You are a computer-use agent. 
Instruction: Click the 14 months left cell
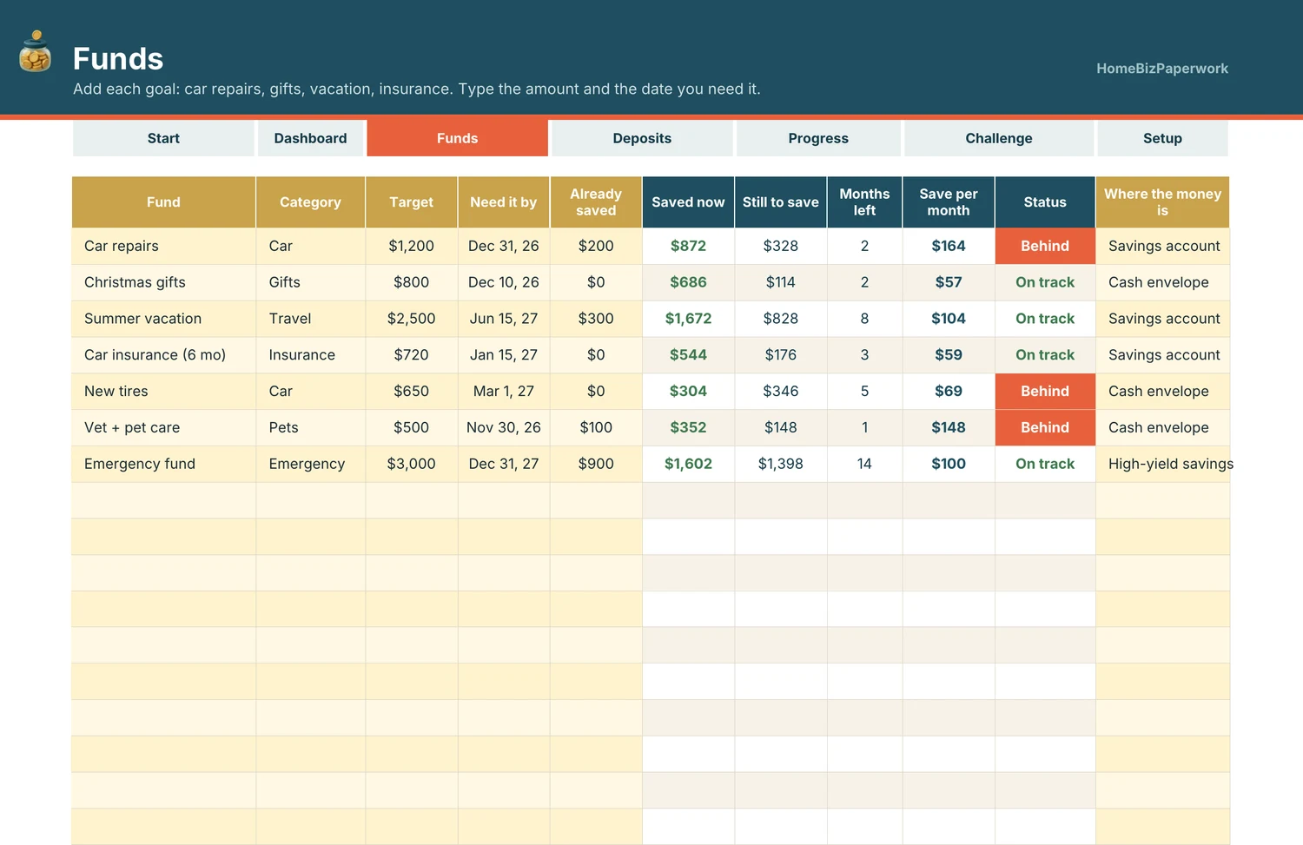click(x=864, y=464)
